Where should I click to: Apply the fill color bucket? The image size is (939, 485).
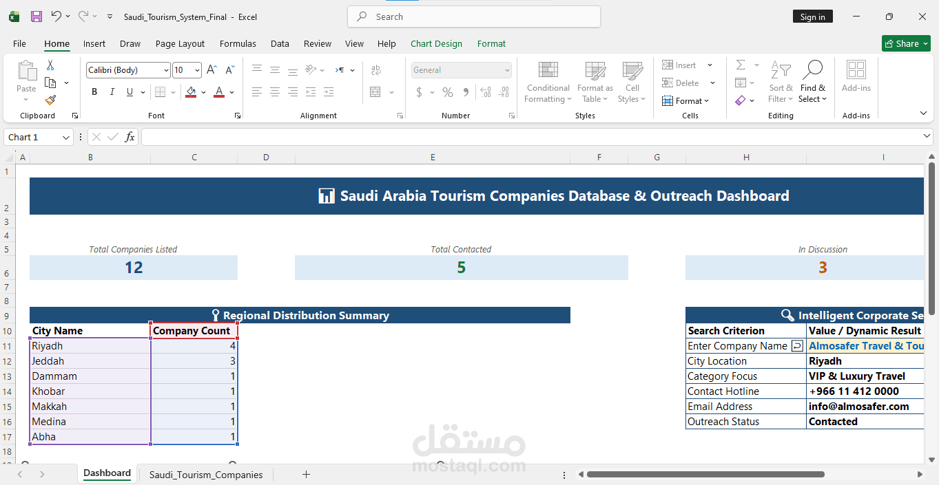pos(192,91)
